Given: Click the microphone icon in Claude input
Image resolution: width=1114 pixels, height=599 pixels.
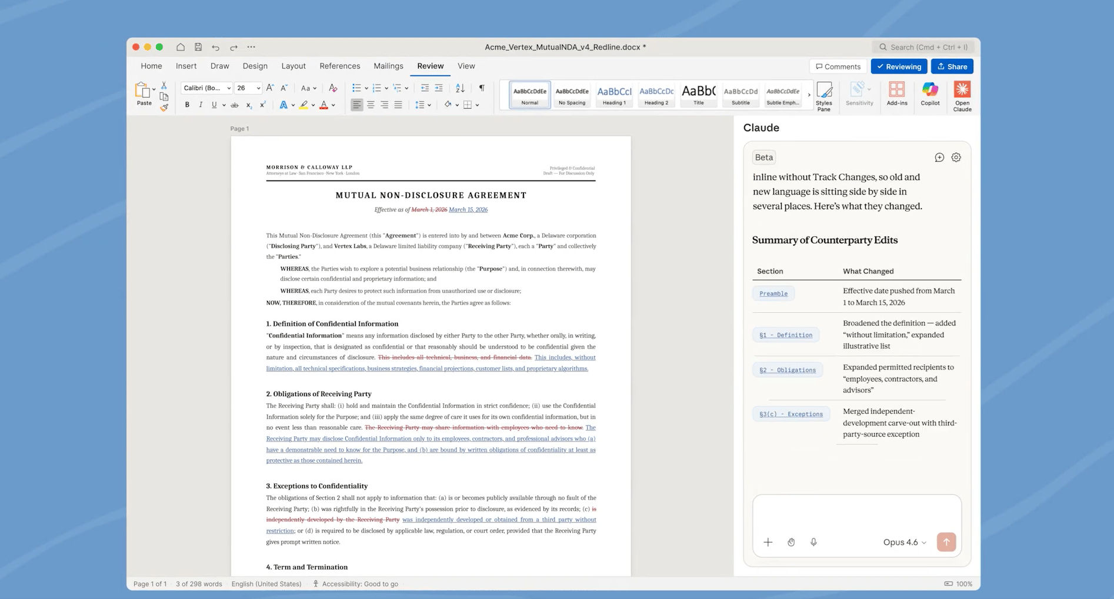Looking at the screenshot, I should (813, 542).
